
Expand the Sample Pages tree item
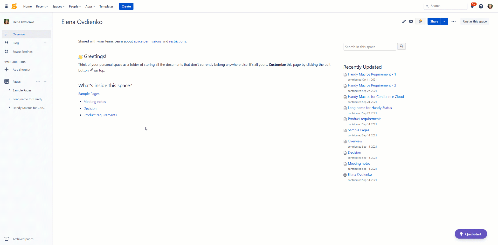(x=9, y=90)
